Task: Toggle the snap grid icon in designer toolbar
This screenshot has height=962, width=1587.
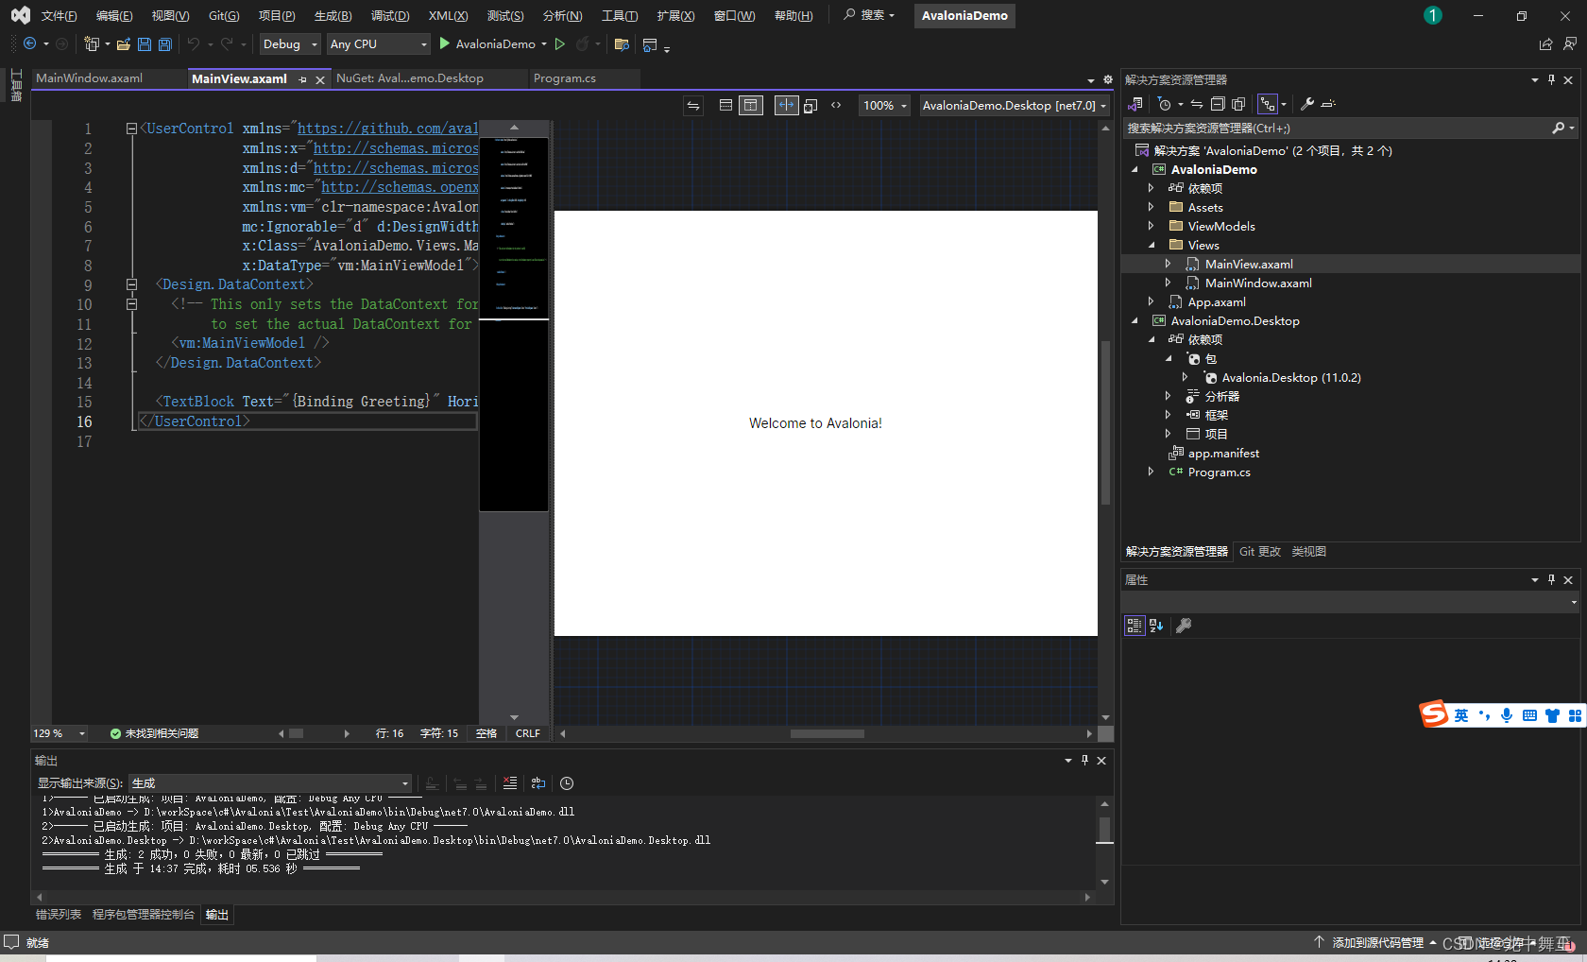Action: (786, 106)
